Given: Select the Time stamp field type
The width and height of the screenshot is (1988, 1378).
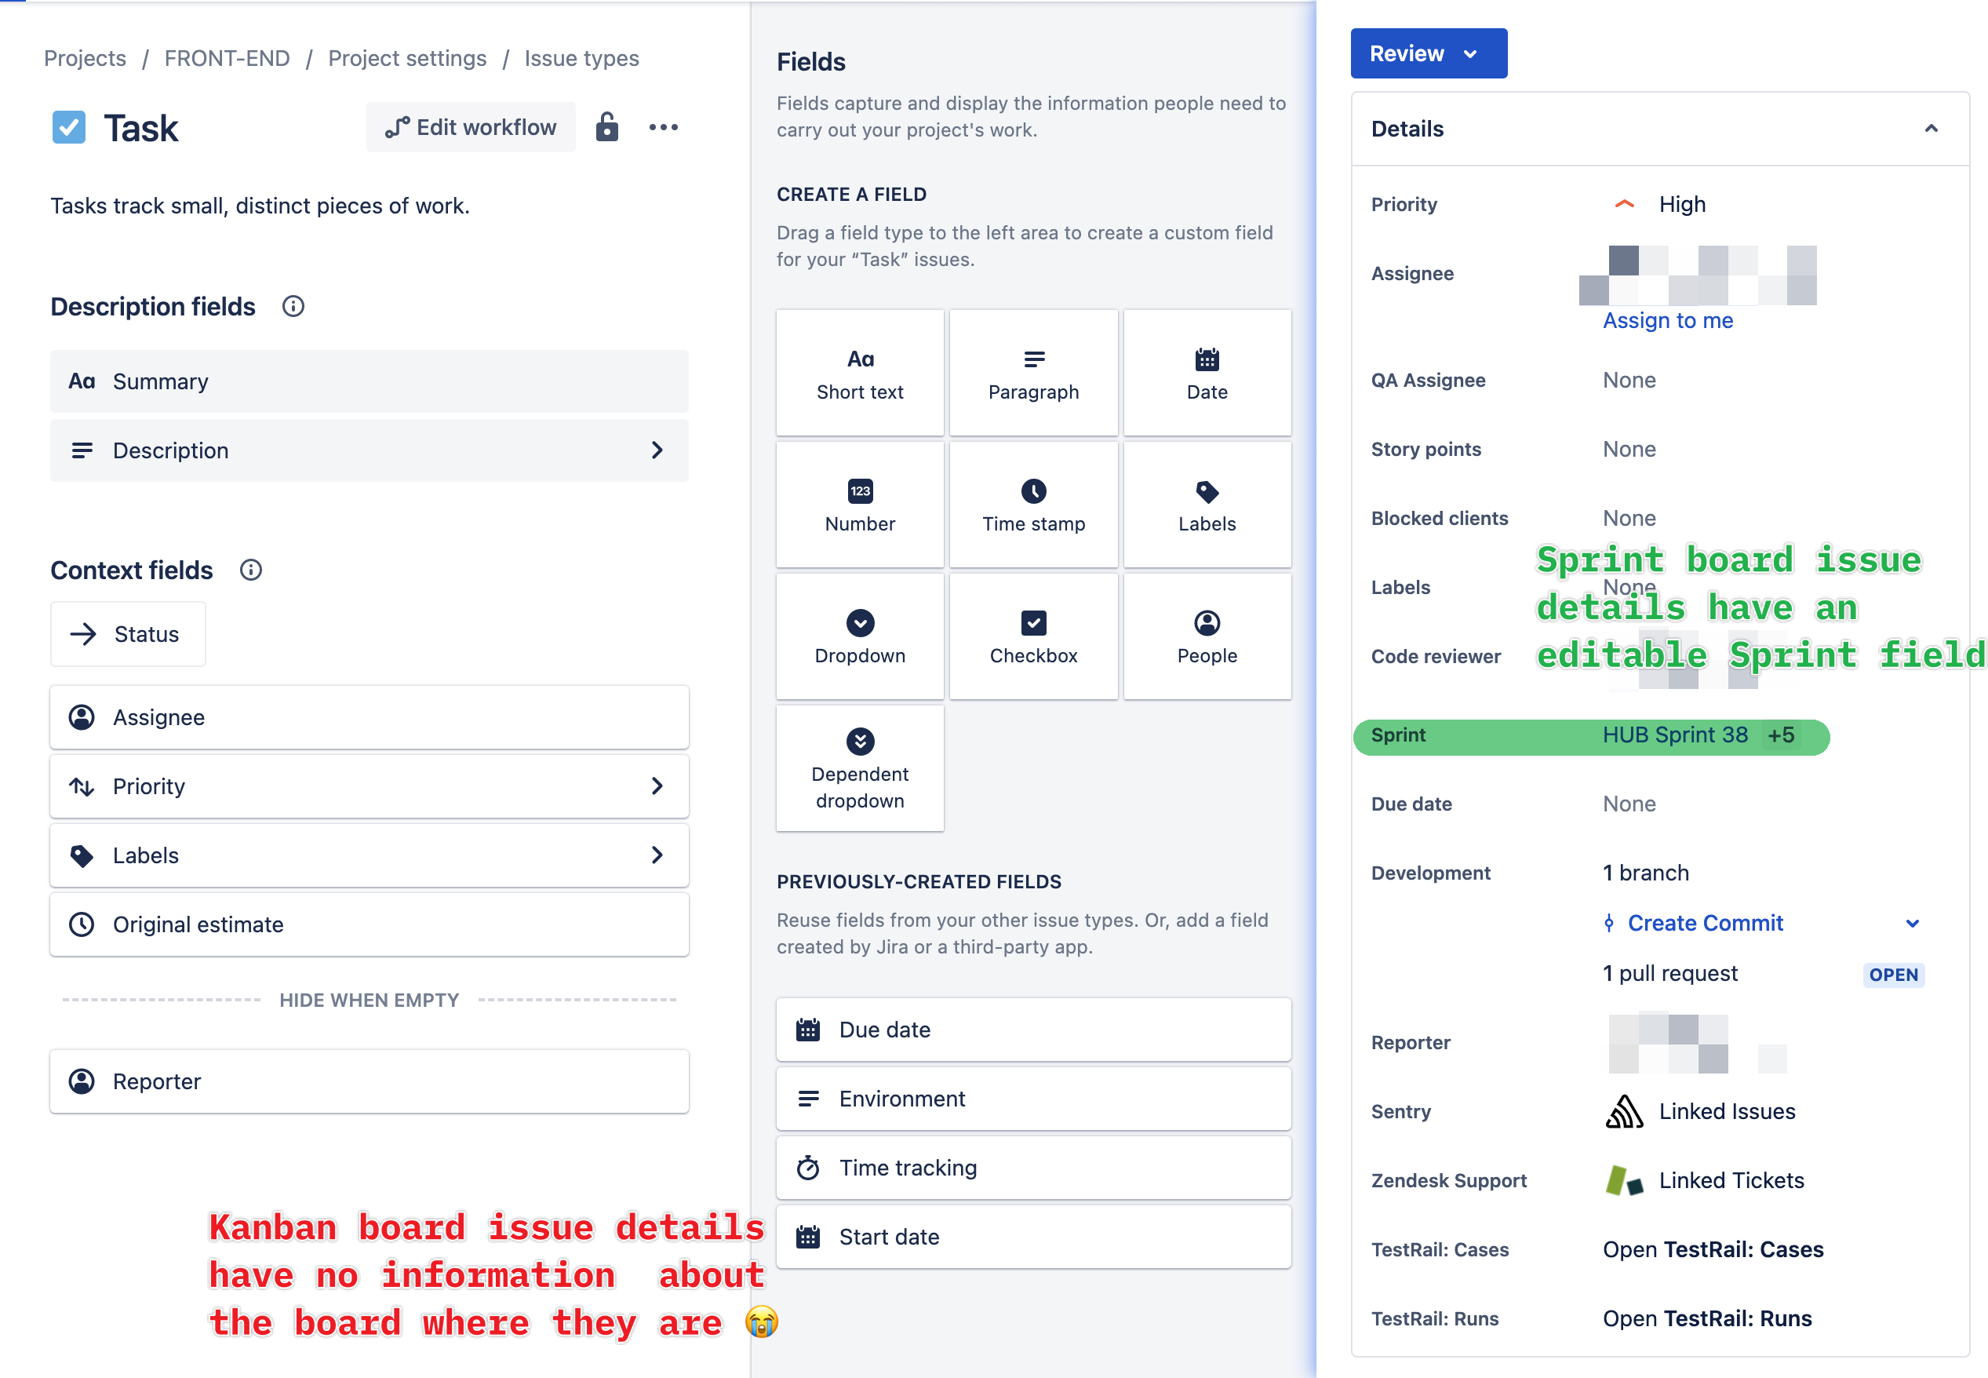Looking at the screenshot, I should point(1033,505).
